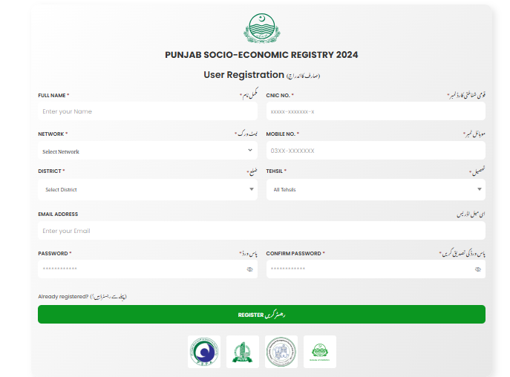Click the Punjab Socio-Economic Registry 2024 heading
The width and height of the screenshot is (510, 377).
click(x=261, y=55)
